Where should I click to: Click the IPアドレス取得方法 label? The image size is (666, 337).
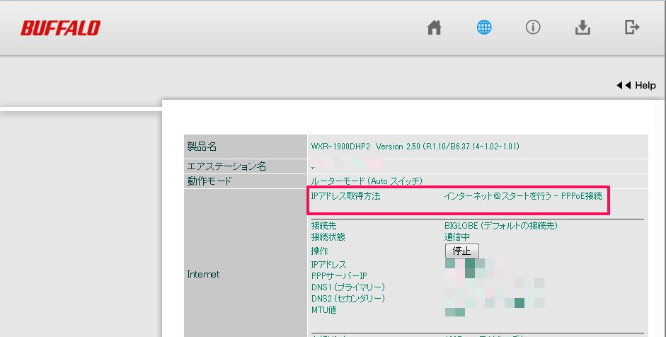tap(346, 196)
